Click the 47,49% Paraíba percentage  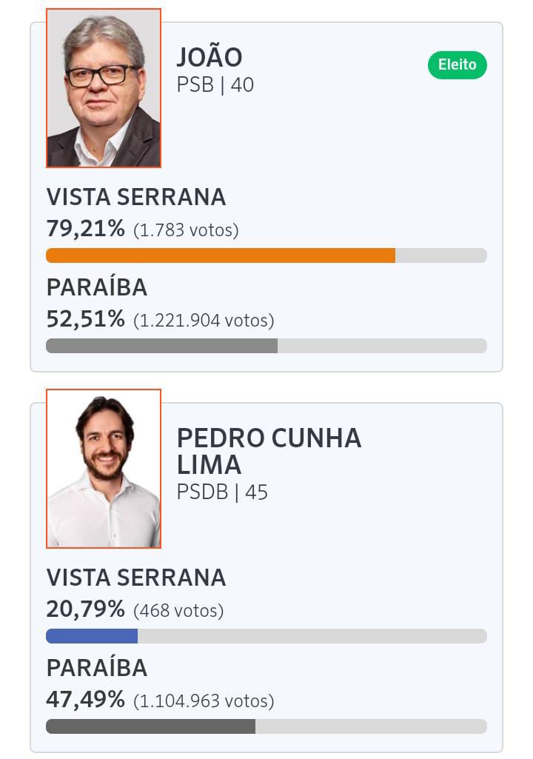(86, 700)
